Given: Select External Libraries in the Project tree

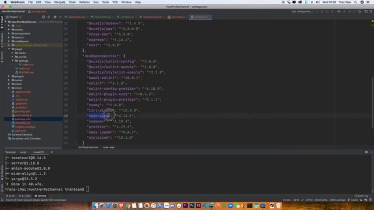Looking at the screenshot, I should 22,135.
